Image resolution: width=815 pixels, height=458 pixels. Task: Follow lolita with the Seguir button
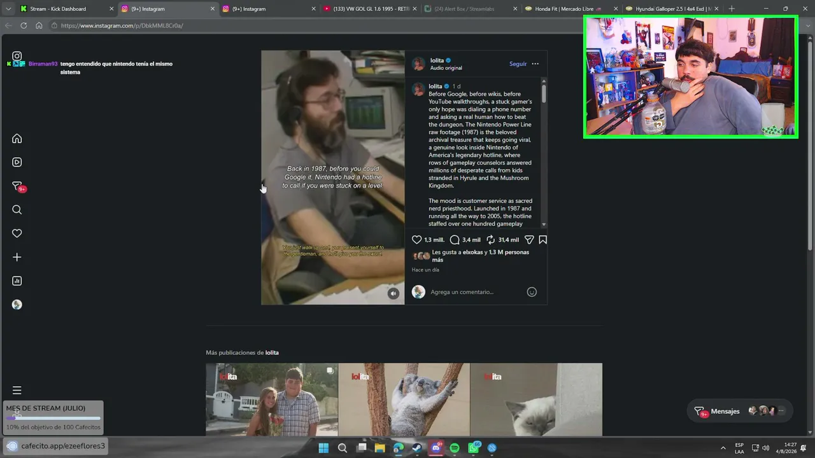[518, 64]
